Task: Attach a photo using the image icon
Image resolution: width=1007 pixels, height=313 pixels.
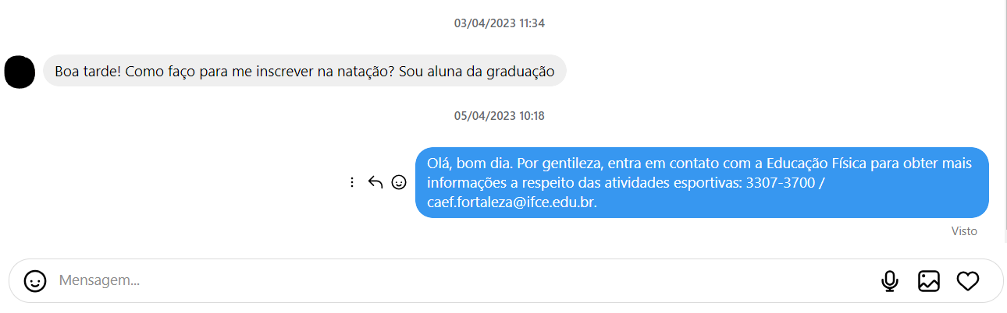Action: (929, 281)
